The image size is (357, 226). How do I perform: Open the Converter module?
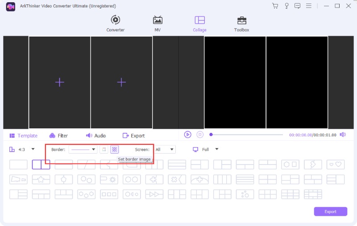click(116, 24)
